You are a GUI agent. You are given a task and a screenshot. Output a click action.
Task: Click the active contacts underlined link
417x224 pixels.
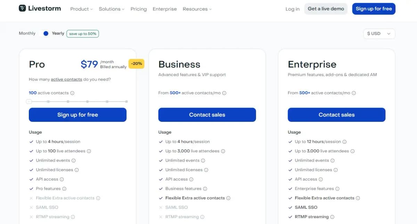(66, 79)
